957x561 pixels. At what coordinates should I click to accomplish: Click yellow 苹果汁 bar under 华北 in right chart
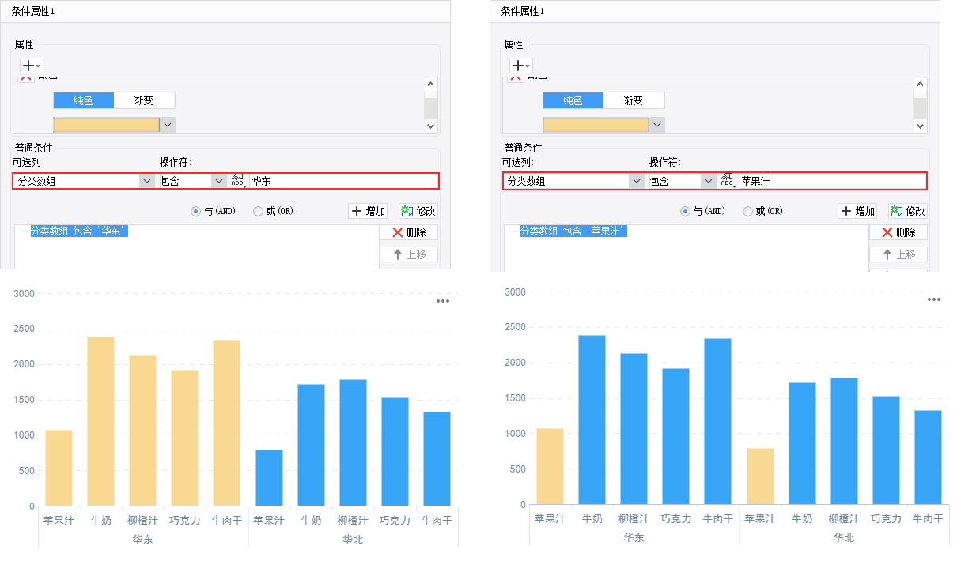click(x=760, y=476)
